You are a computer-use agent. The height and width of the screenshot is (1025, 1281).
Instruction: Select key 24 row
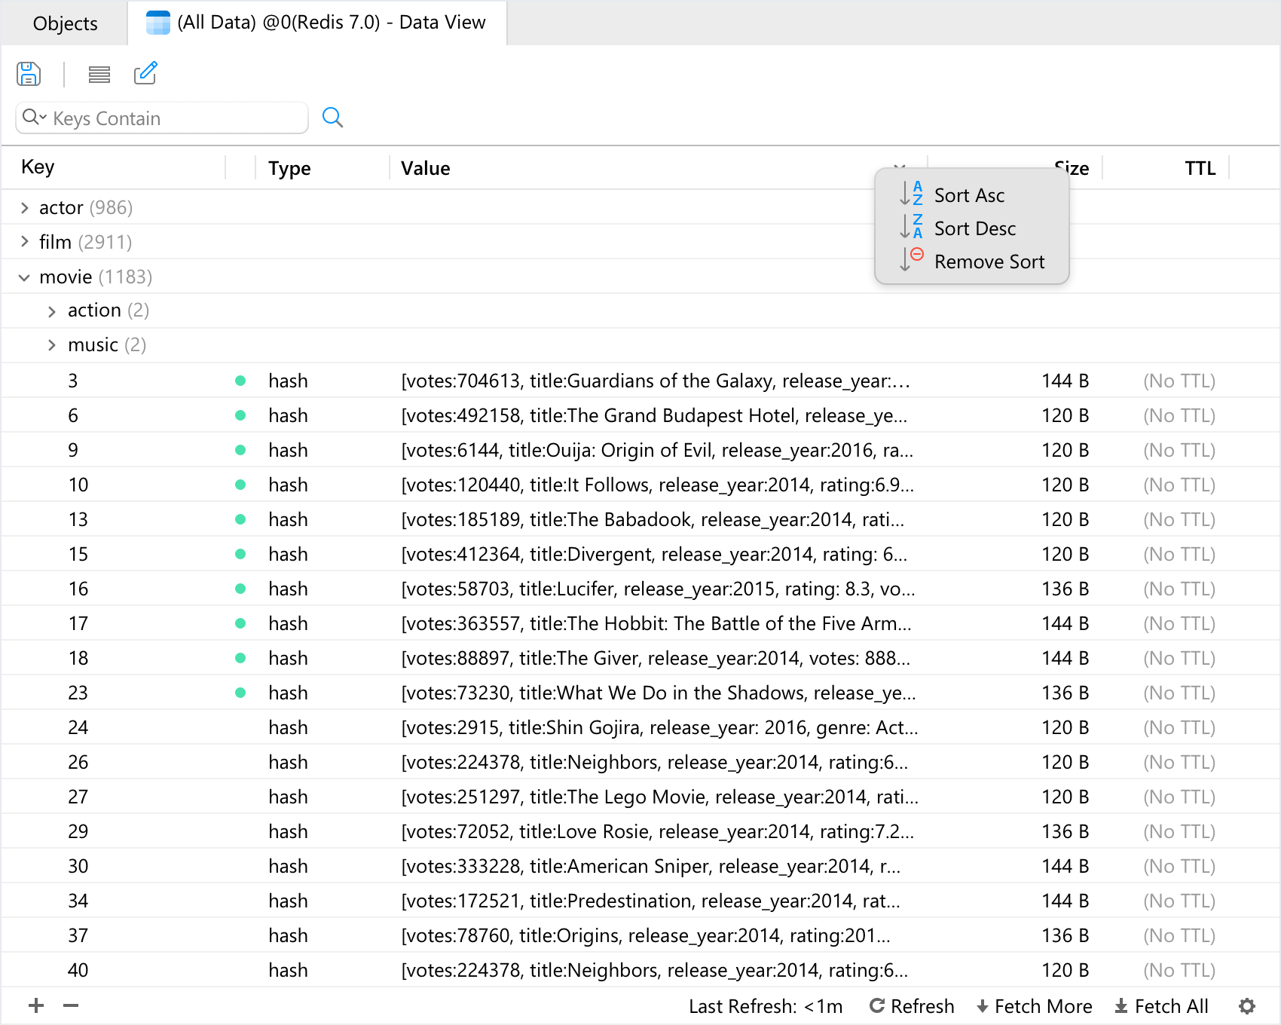tap(640, 727)
